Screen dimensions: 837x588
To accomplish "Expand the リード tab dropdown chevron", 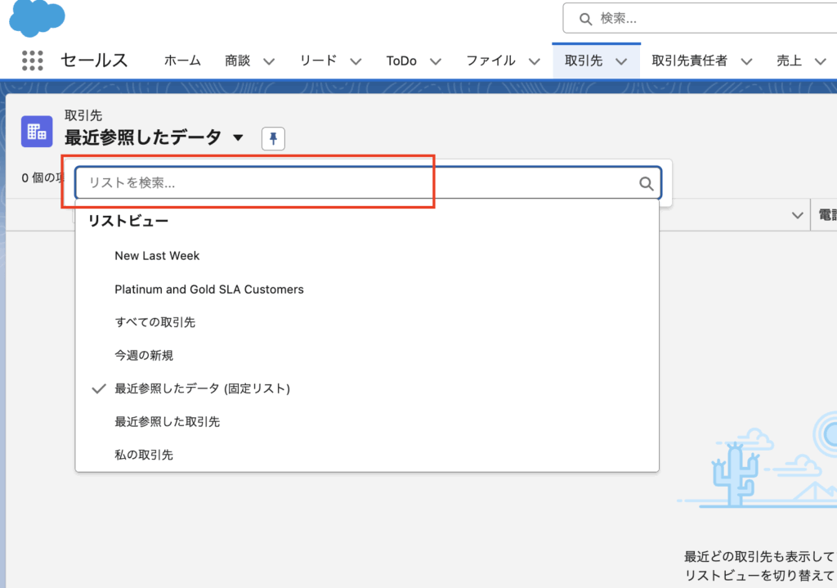I will [356, 61].
